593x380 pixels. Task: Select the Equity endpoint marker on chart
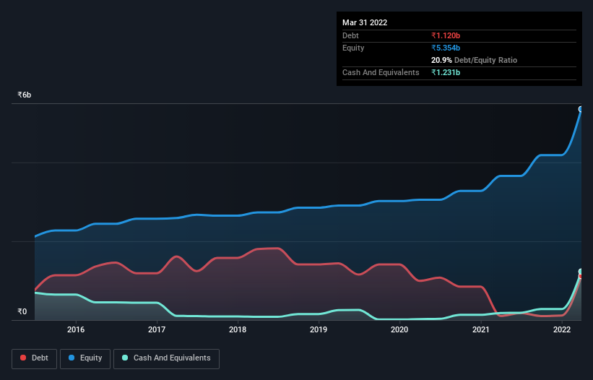[x=581, y=109]
